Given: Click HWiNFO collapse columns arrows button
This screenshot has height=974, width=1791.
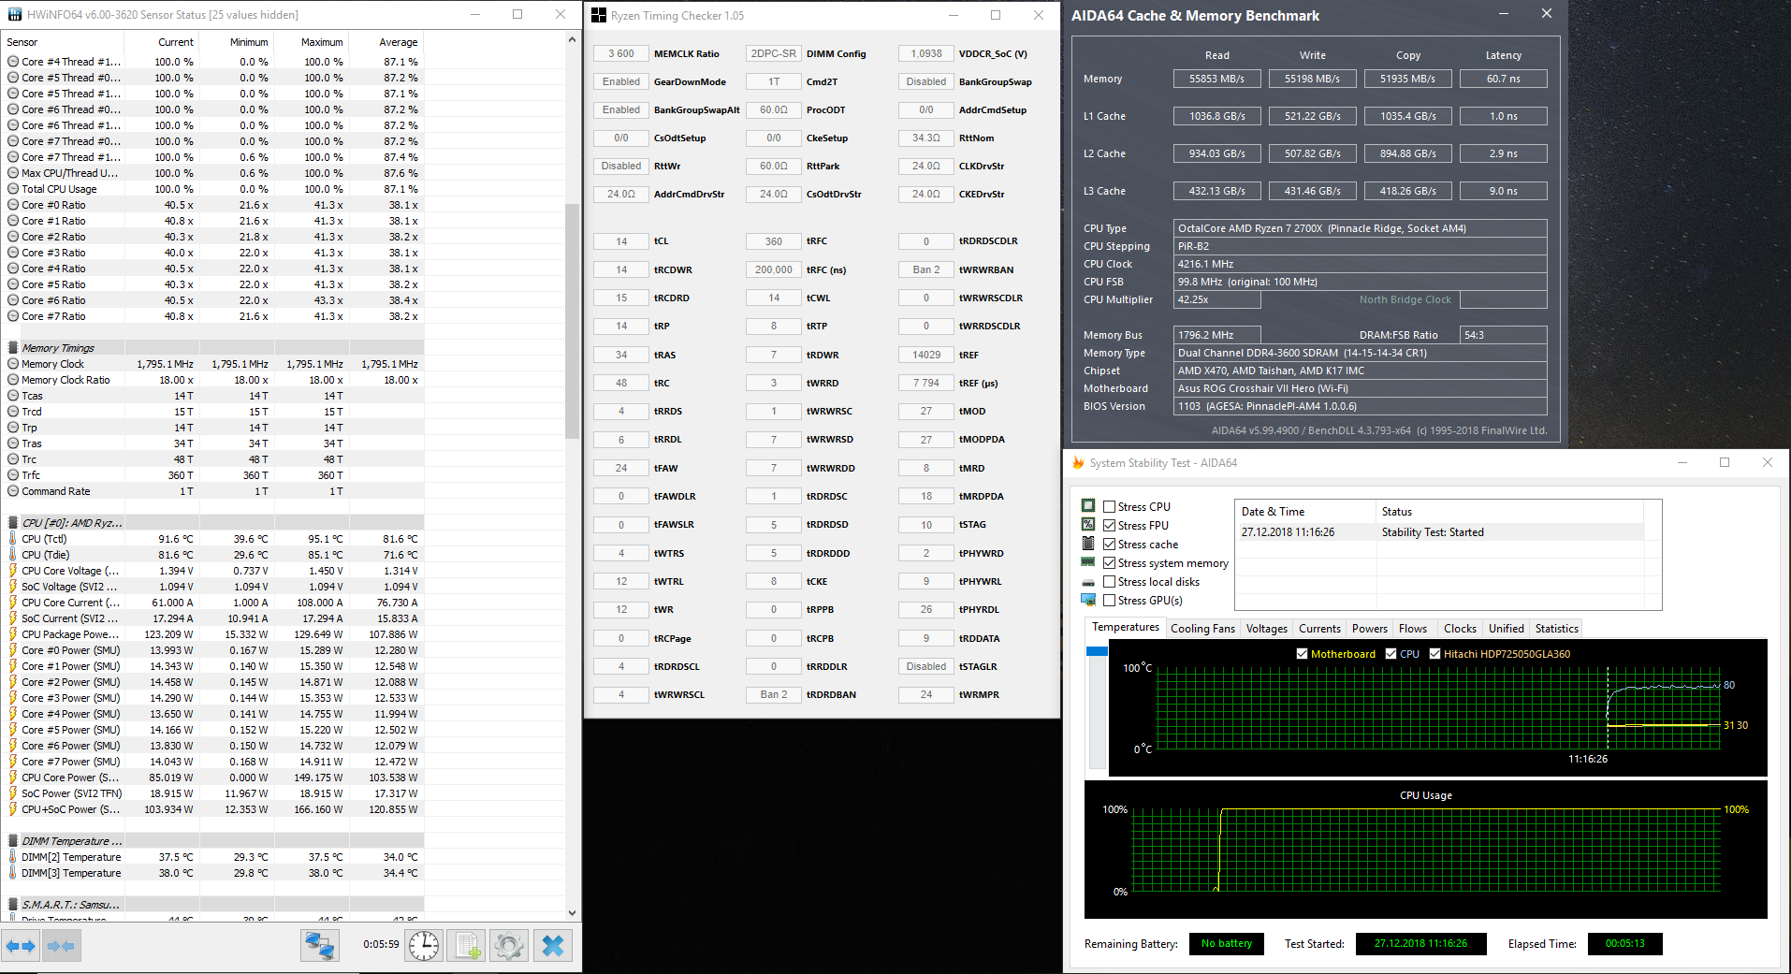Looking at the screenshot, I should (60, 946).
